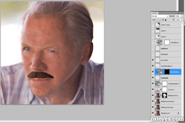Hide the Background copy layer

(x=153, y=107)
